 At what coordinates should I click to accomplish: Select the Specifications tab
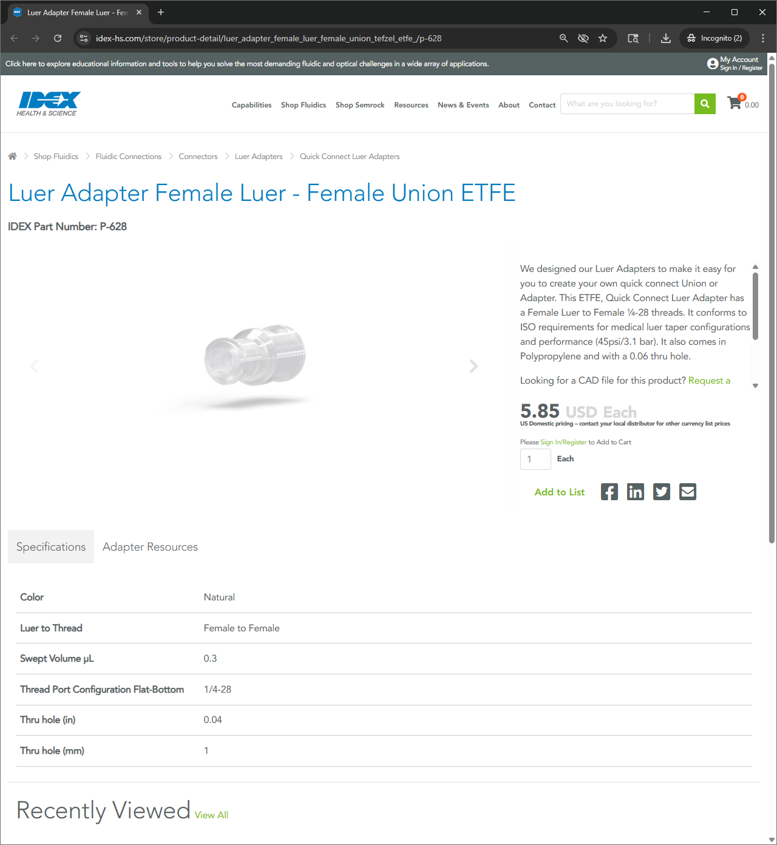coord(51,547)
